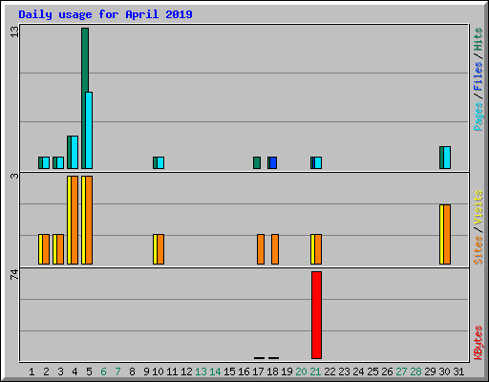Click the green Hits bar on day 17

click(257, 162)
